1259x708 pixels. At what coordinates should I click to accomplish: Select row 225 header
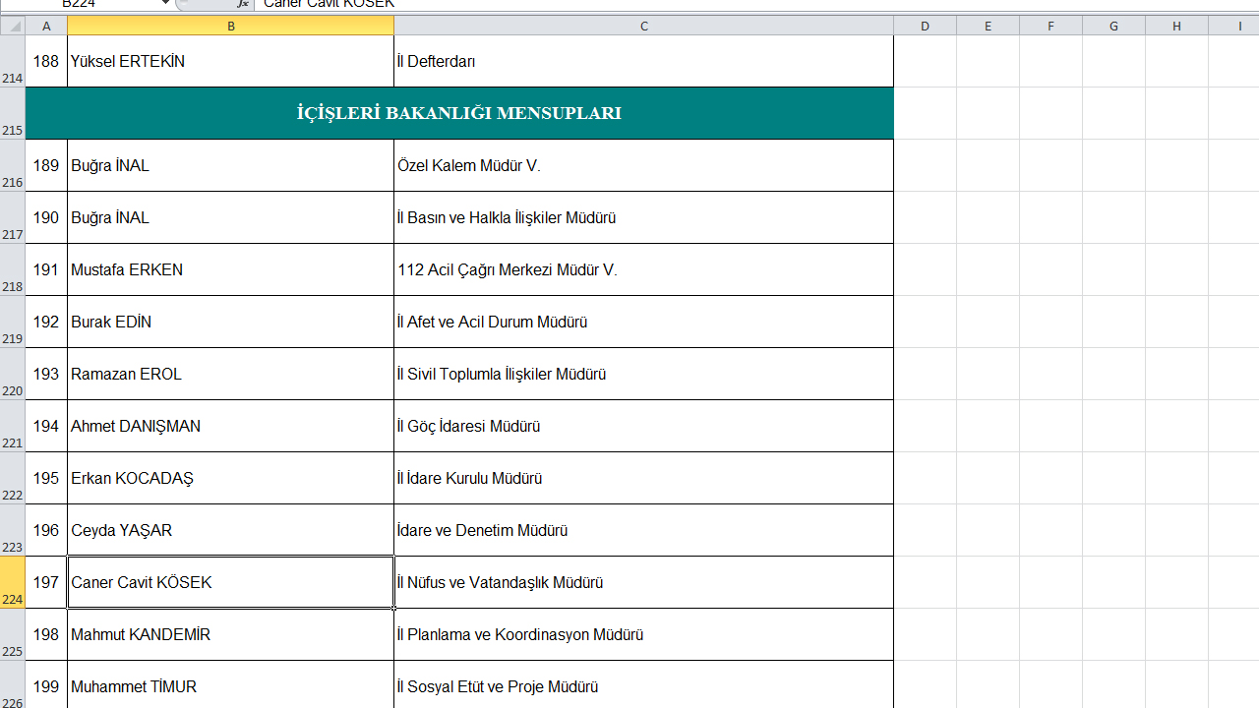pyautogui.click(x=12, y=634)
